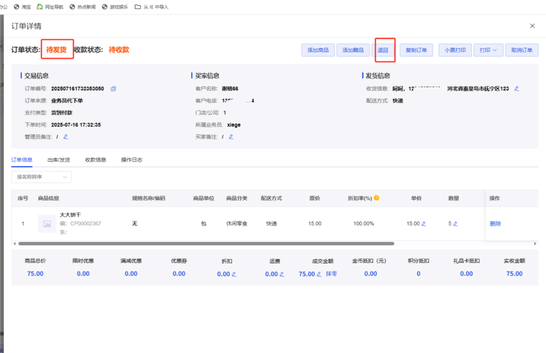Open the 打印 button dropdown arrow
This screenshot has width=546, height=353.
(x=494, y=50)
